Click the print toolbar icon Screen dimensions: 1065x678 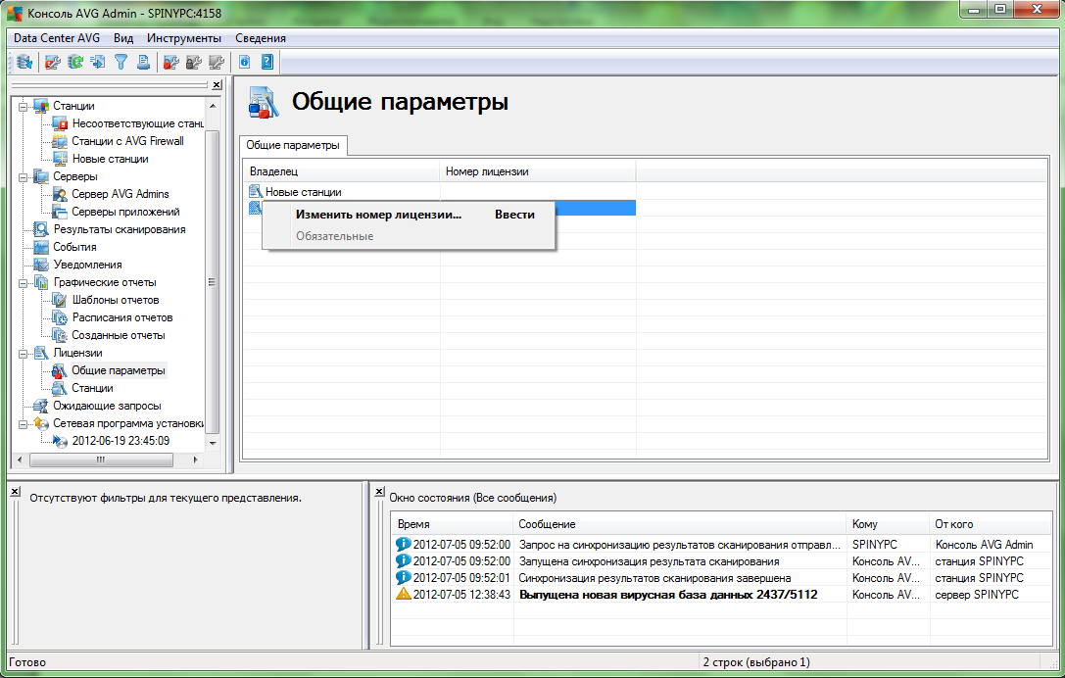[143, 62]
